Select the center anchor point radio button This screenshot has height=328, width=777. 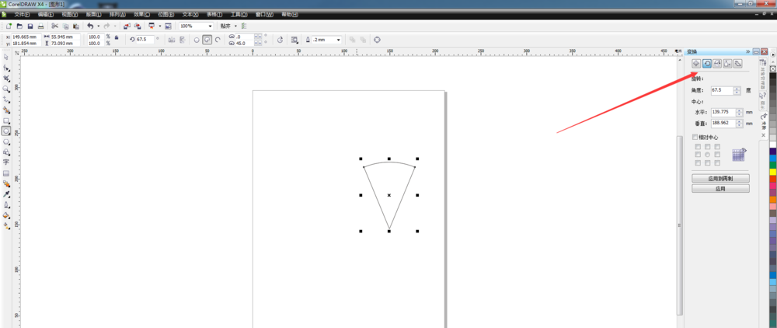[708, 155]
